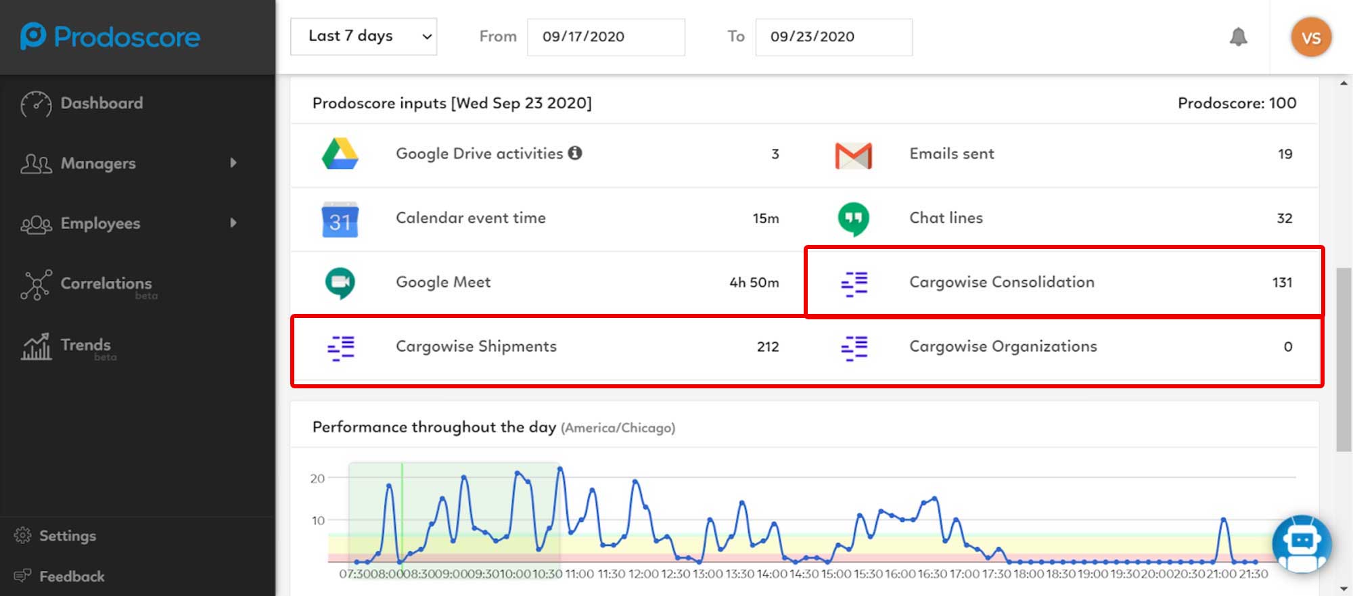This screenshot has width=1353, height=596.
Task: Click the Cargowise Consolidation icon
Action: point(854,283)
